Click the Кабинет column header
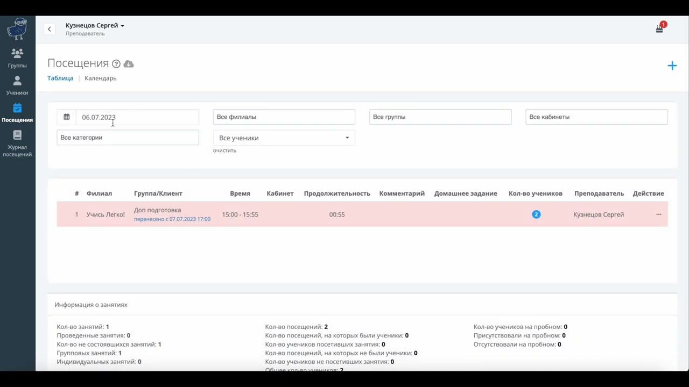 [x=280, y=193]
